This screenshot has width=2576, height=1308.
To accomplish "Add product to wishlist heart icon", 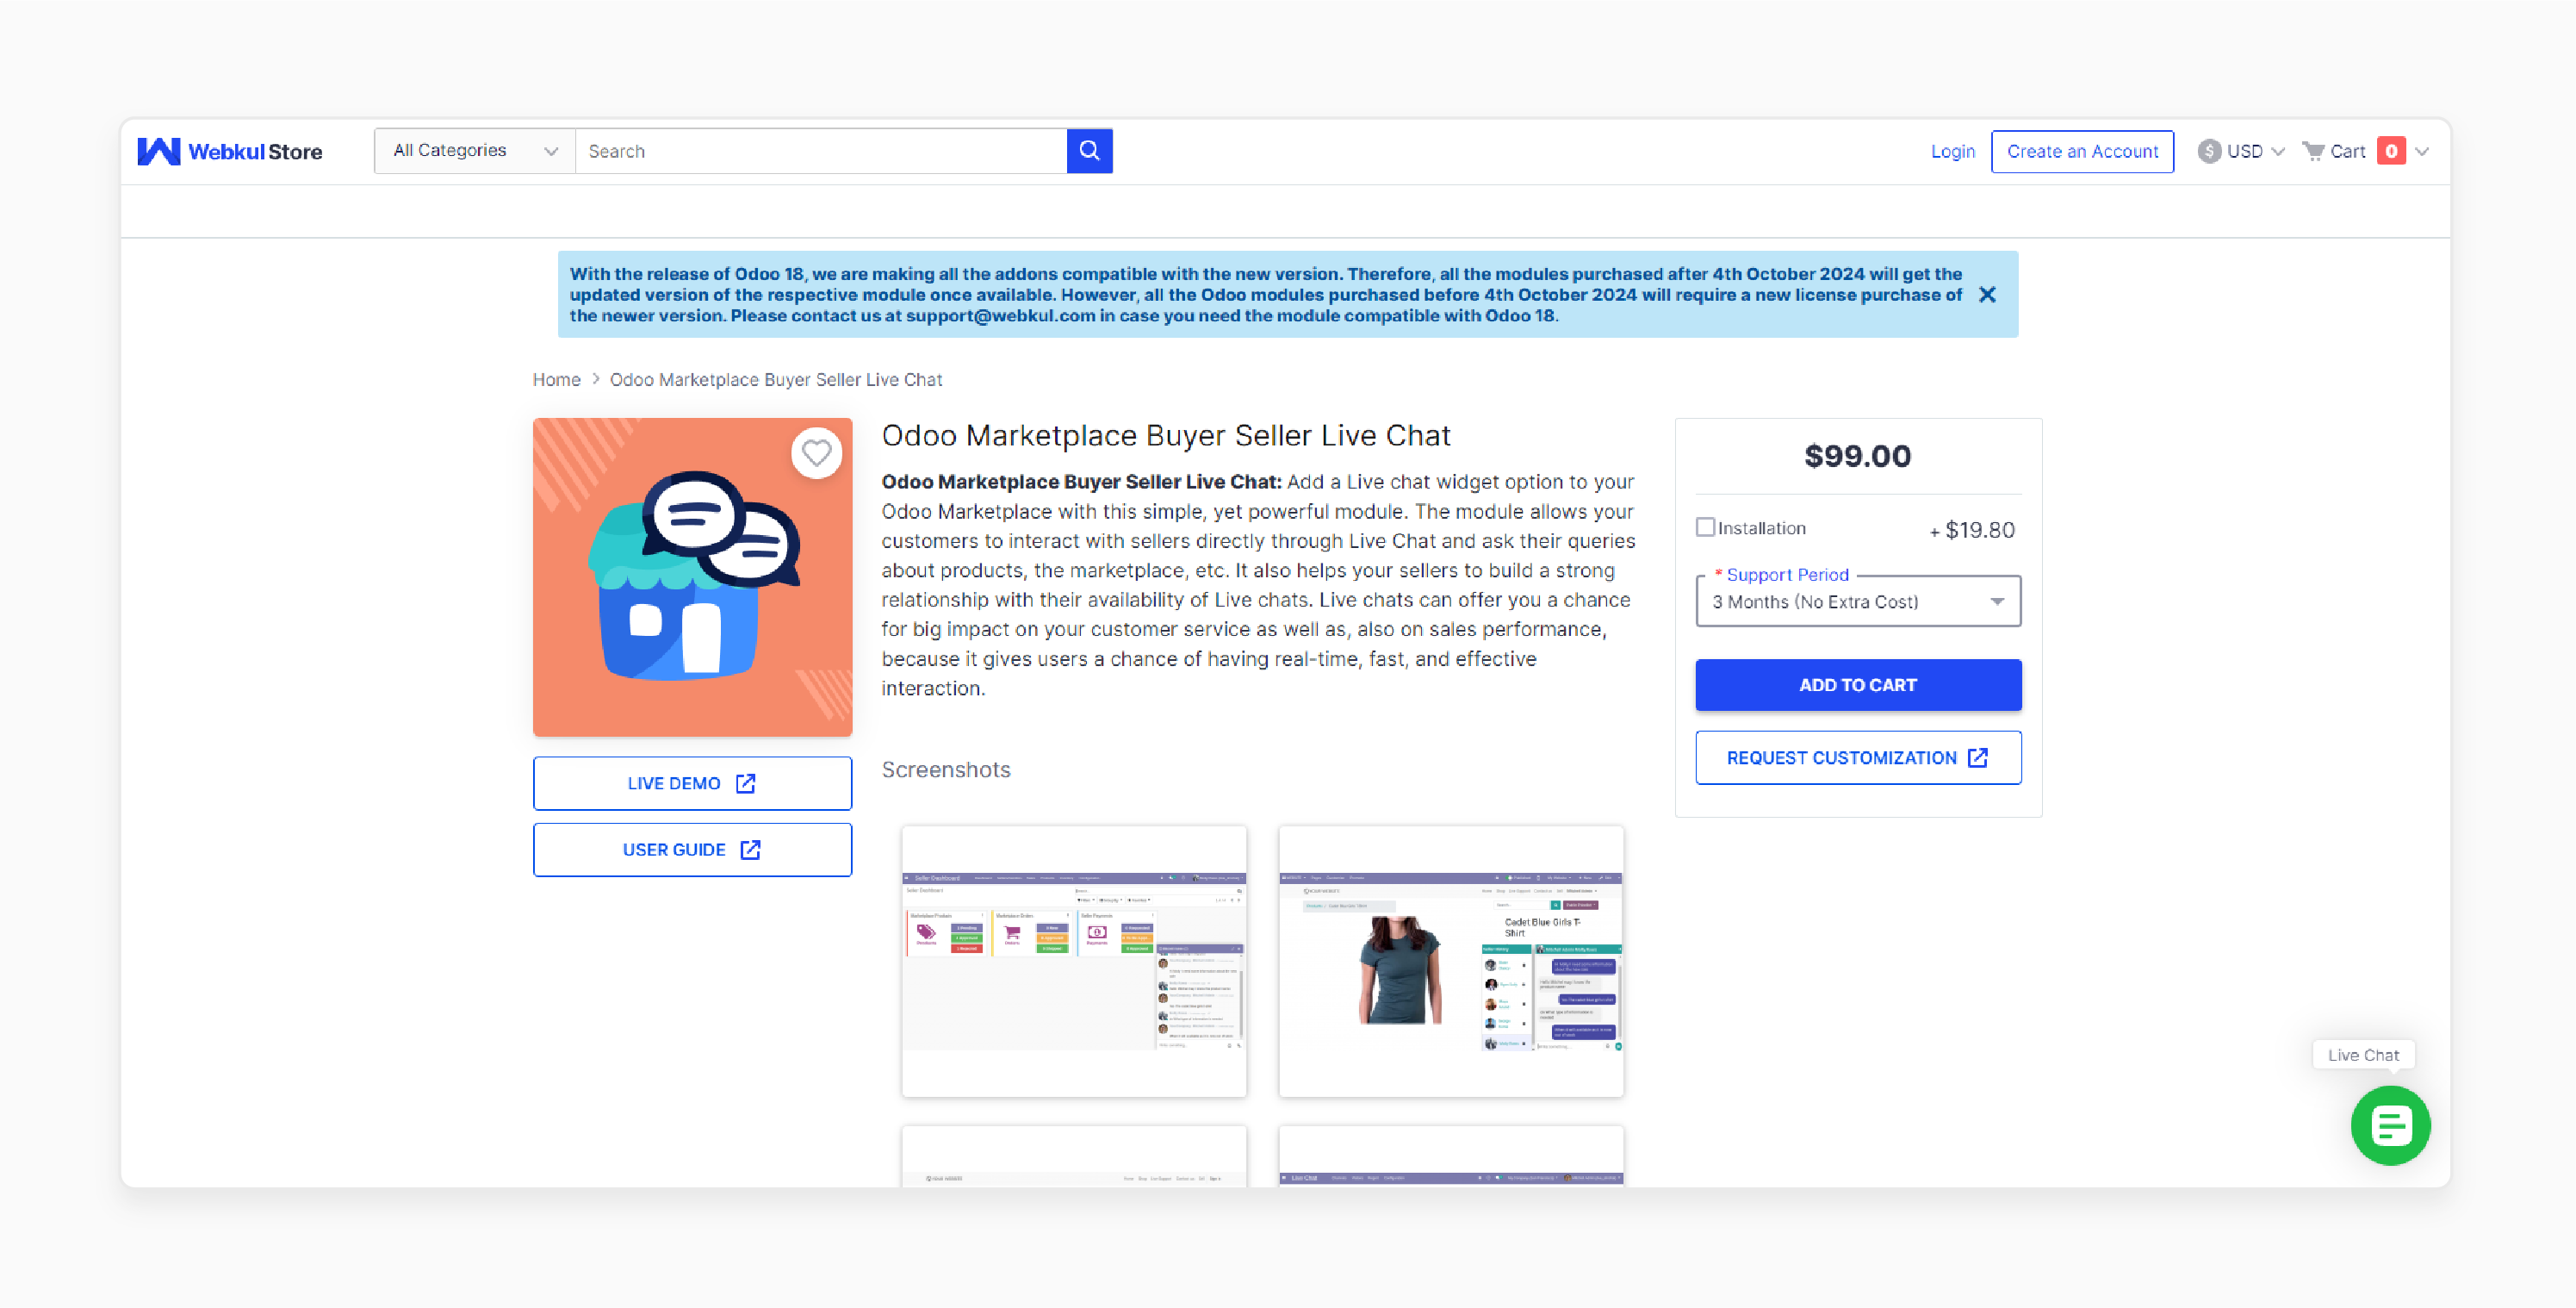I will click(x=816, y=453).
